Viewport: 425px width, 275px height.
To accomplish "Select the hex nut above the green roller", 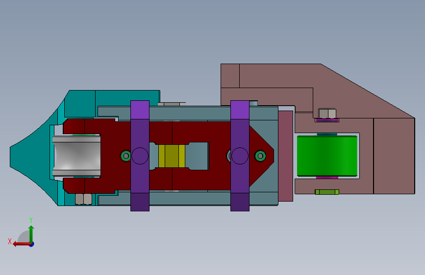I will click(x=327, y=114).
